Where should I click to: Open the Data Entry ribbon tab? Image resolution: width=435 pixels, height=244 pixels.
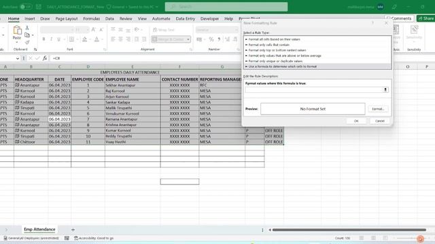pyautogui.click(x=186, y=18)
